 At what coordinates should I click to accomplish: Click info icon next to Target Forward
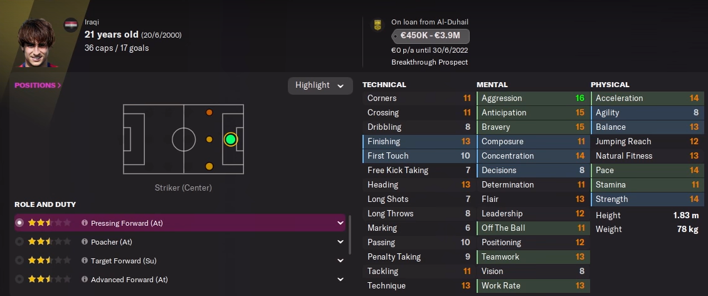pyautogui.click(x=85, y=261)
